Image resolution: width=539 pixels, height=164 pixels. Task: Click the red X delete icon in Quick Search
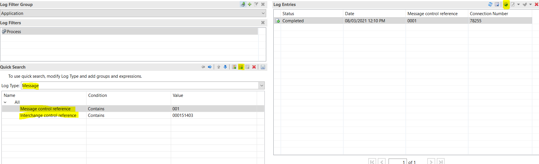tap(254, 67)
